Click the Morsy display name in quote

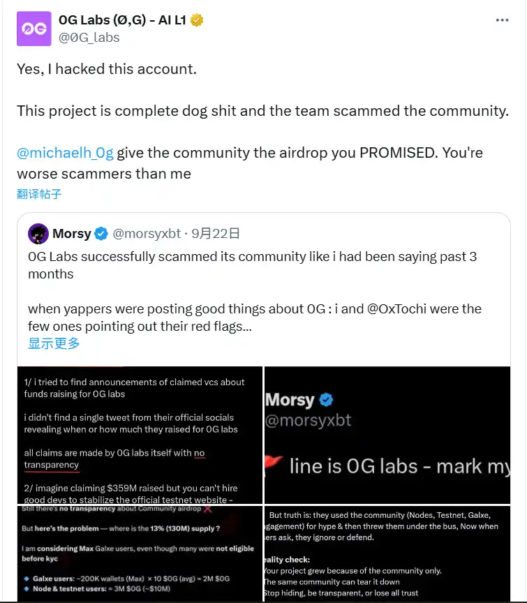coord(72,233)
